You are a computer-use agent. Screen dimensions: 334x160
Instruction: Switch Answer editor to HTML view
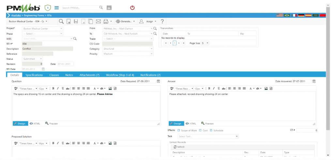(191, 123)
